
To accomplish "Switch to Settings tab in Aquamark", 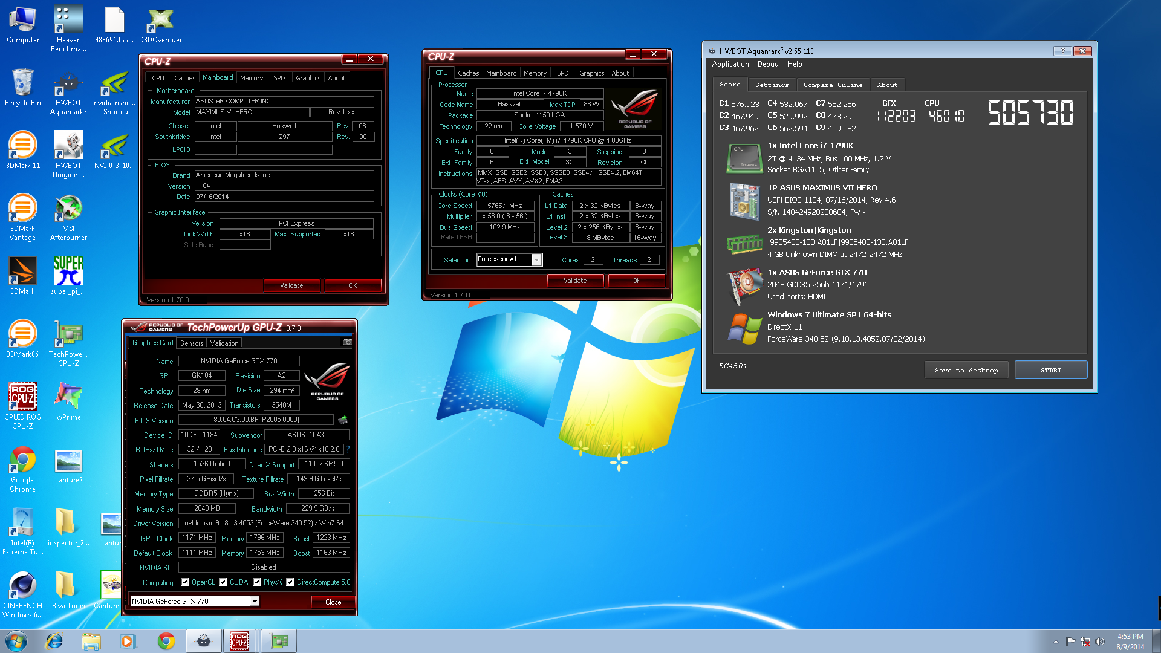I will (x=772, y=85).
